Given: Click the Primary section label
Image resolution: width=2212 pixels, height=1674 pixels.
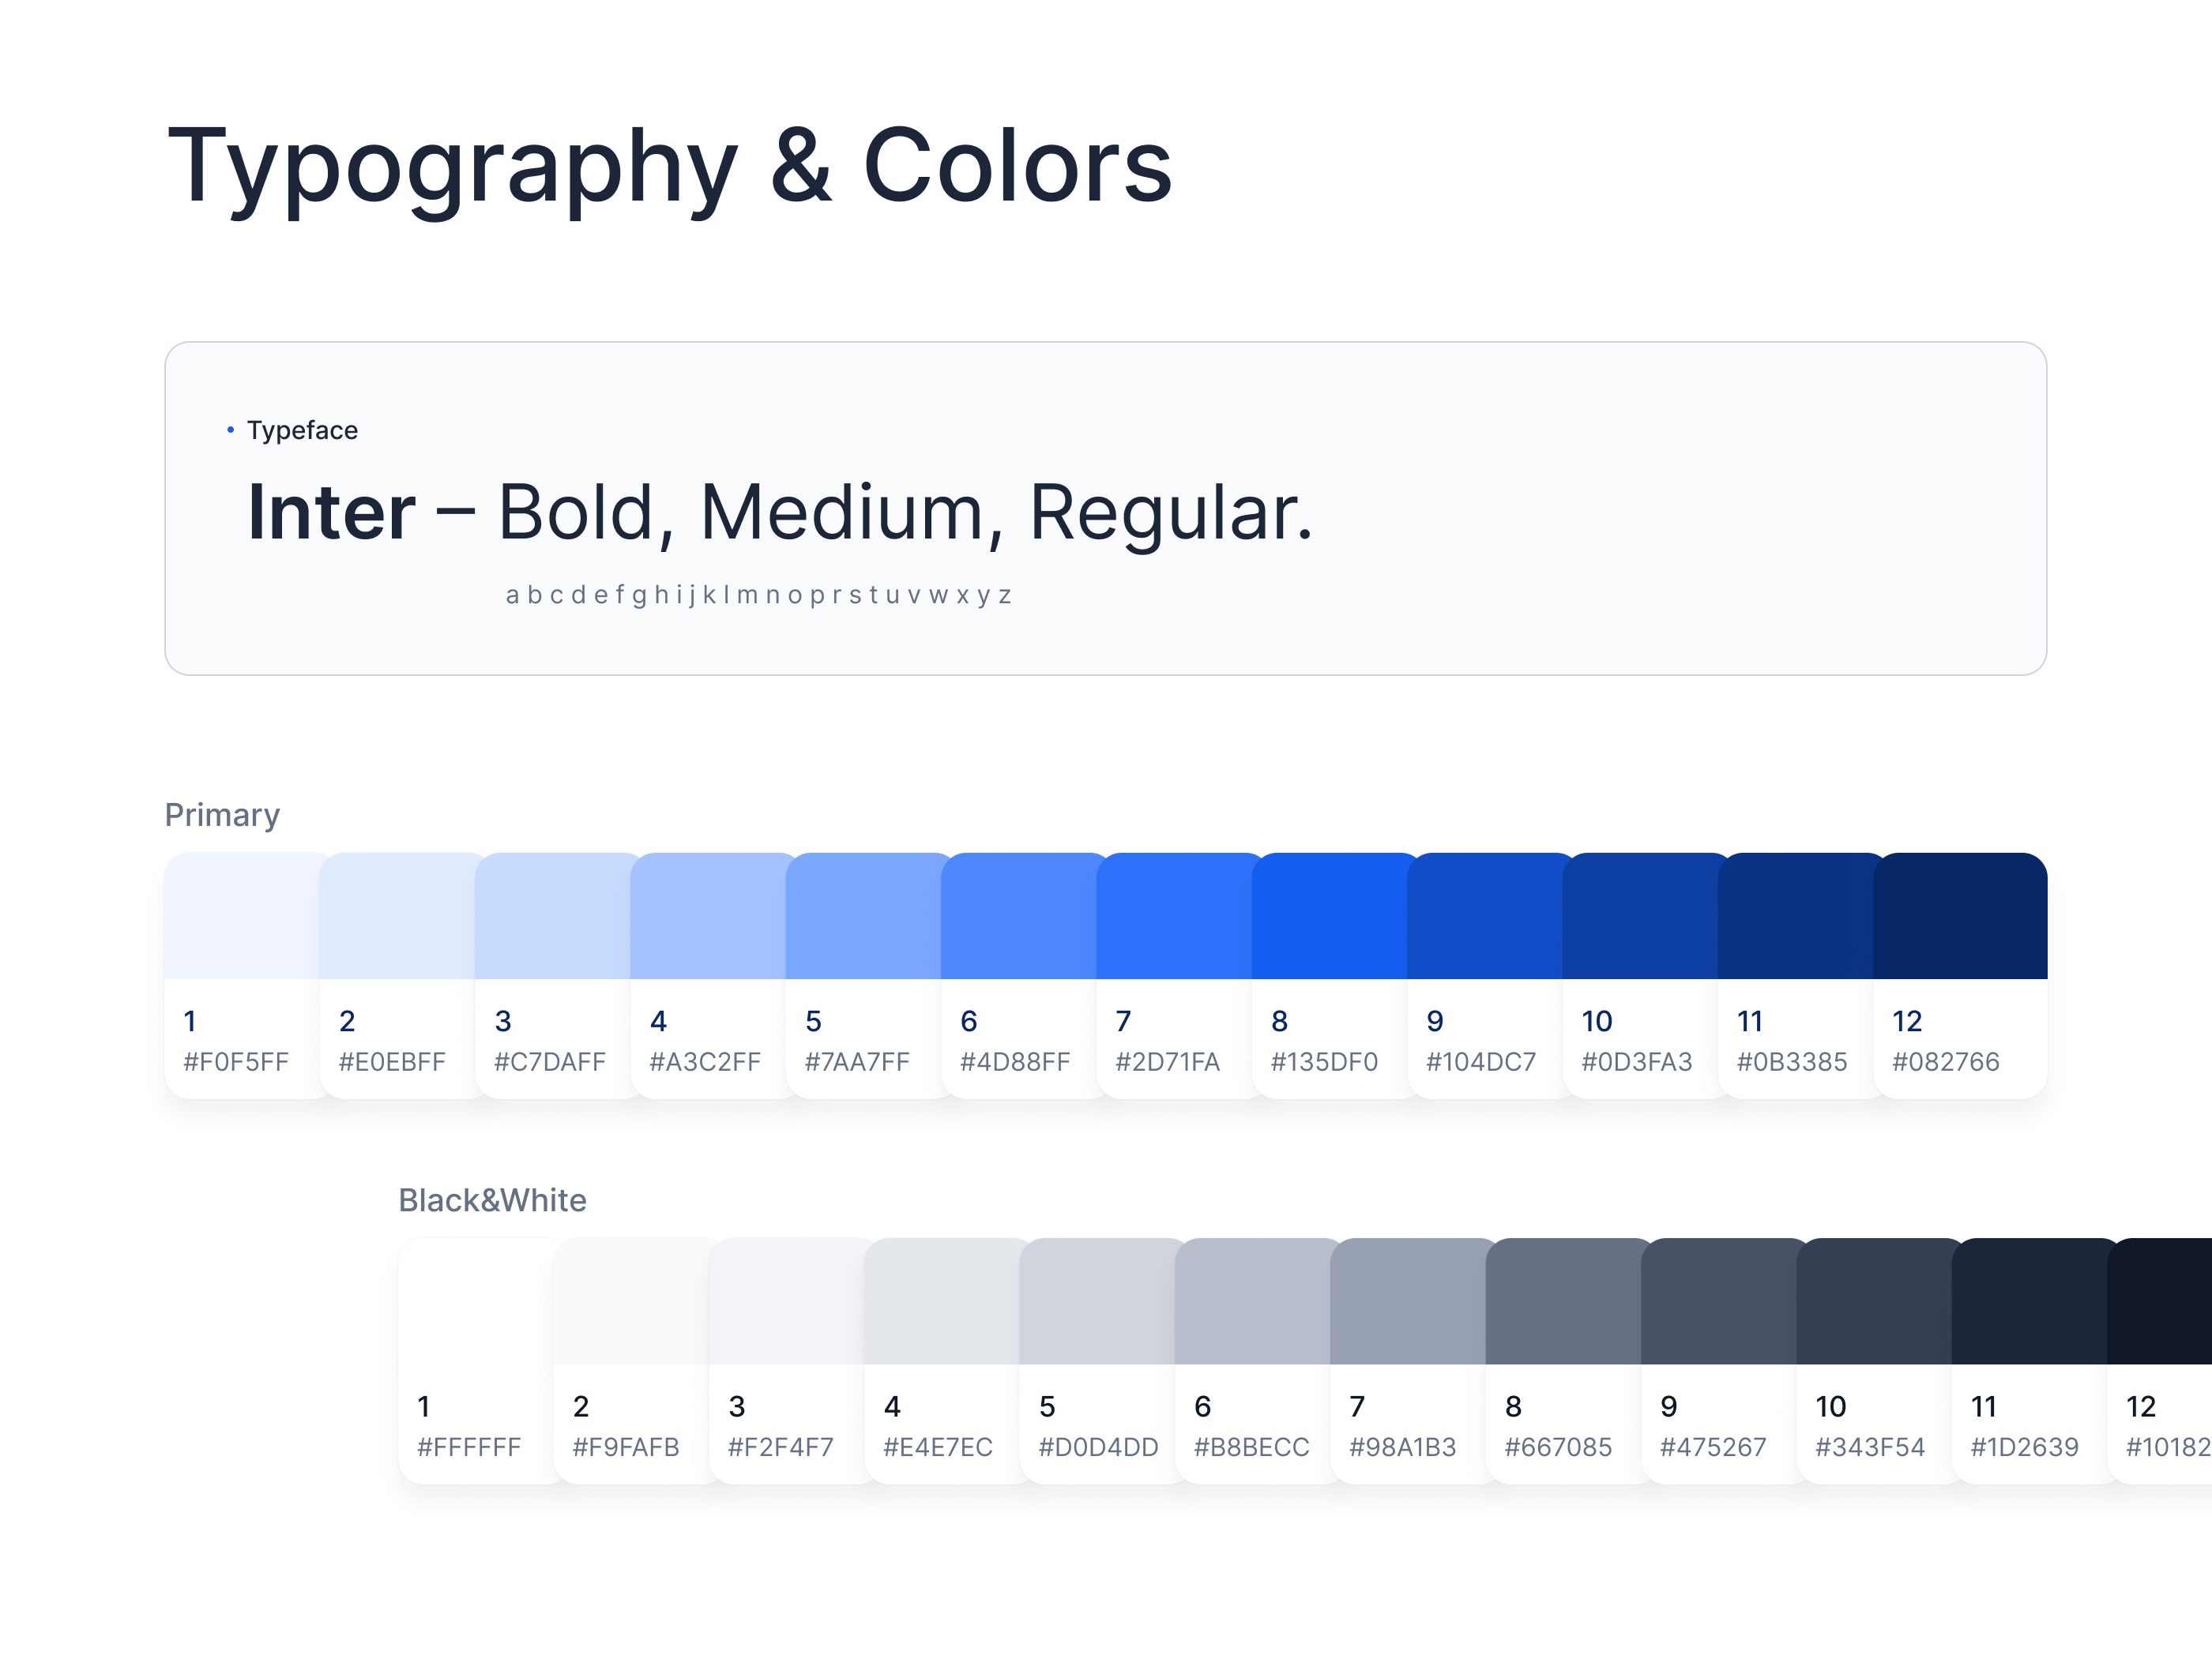Looking at the screenshot, I should (x=222, y=816).
